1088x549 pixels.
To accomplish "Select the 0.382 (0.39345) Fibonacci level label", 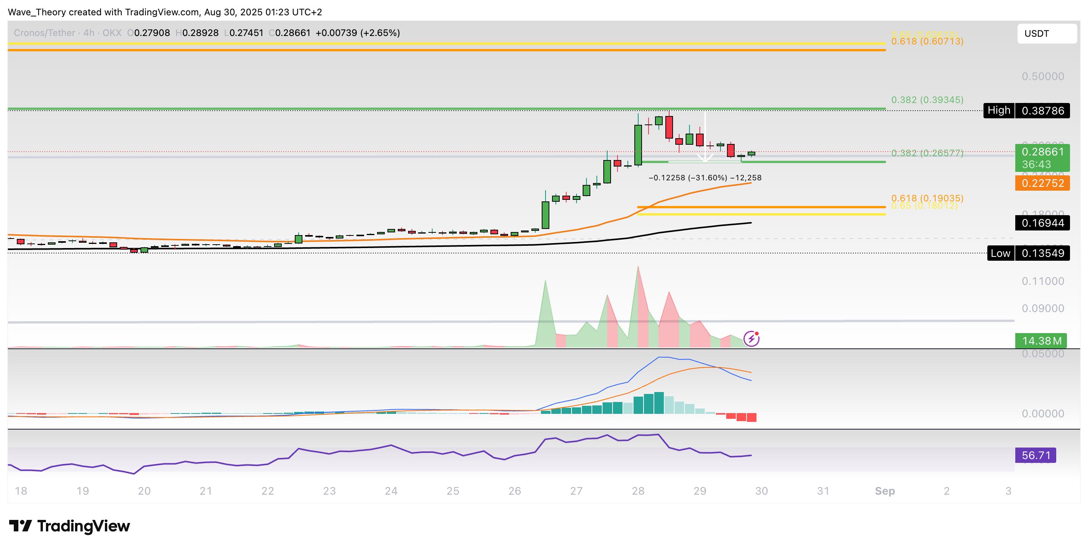I will tap(927, 100).
